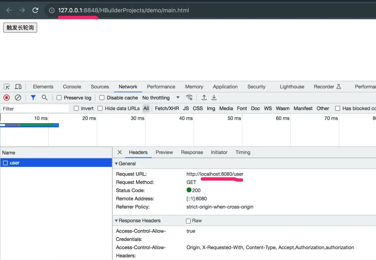
Task: Stop recording network log
Action: [7, 97]
